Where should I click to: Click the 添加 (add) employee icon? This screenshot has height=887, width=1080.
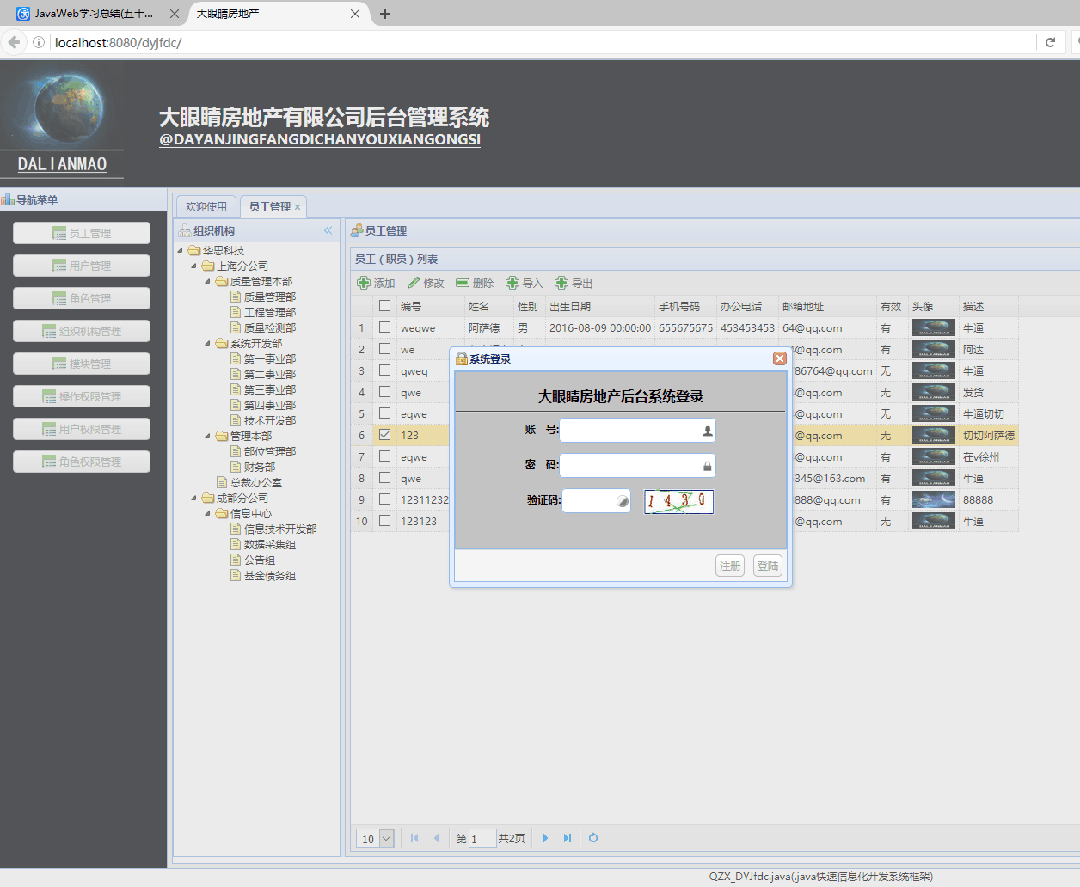[365, 283]
